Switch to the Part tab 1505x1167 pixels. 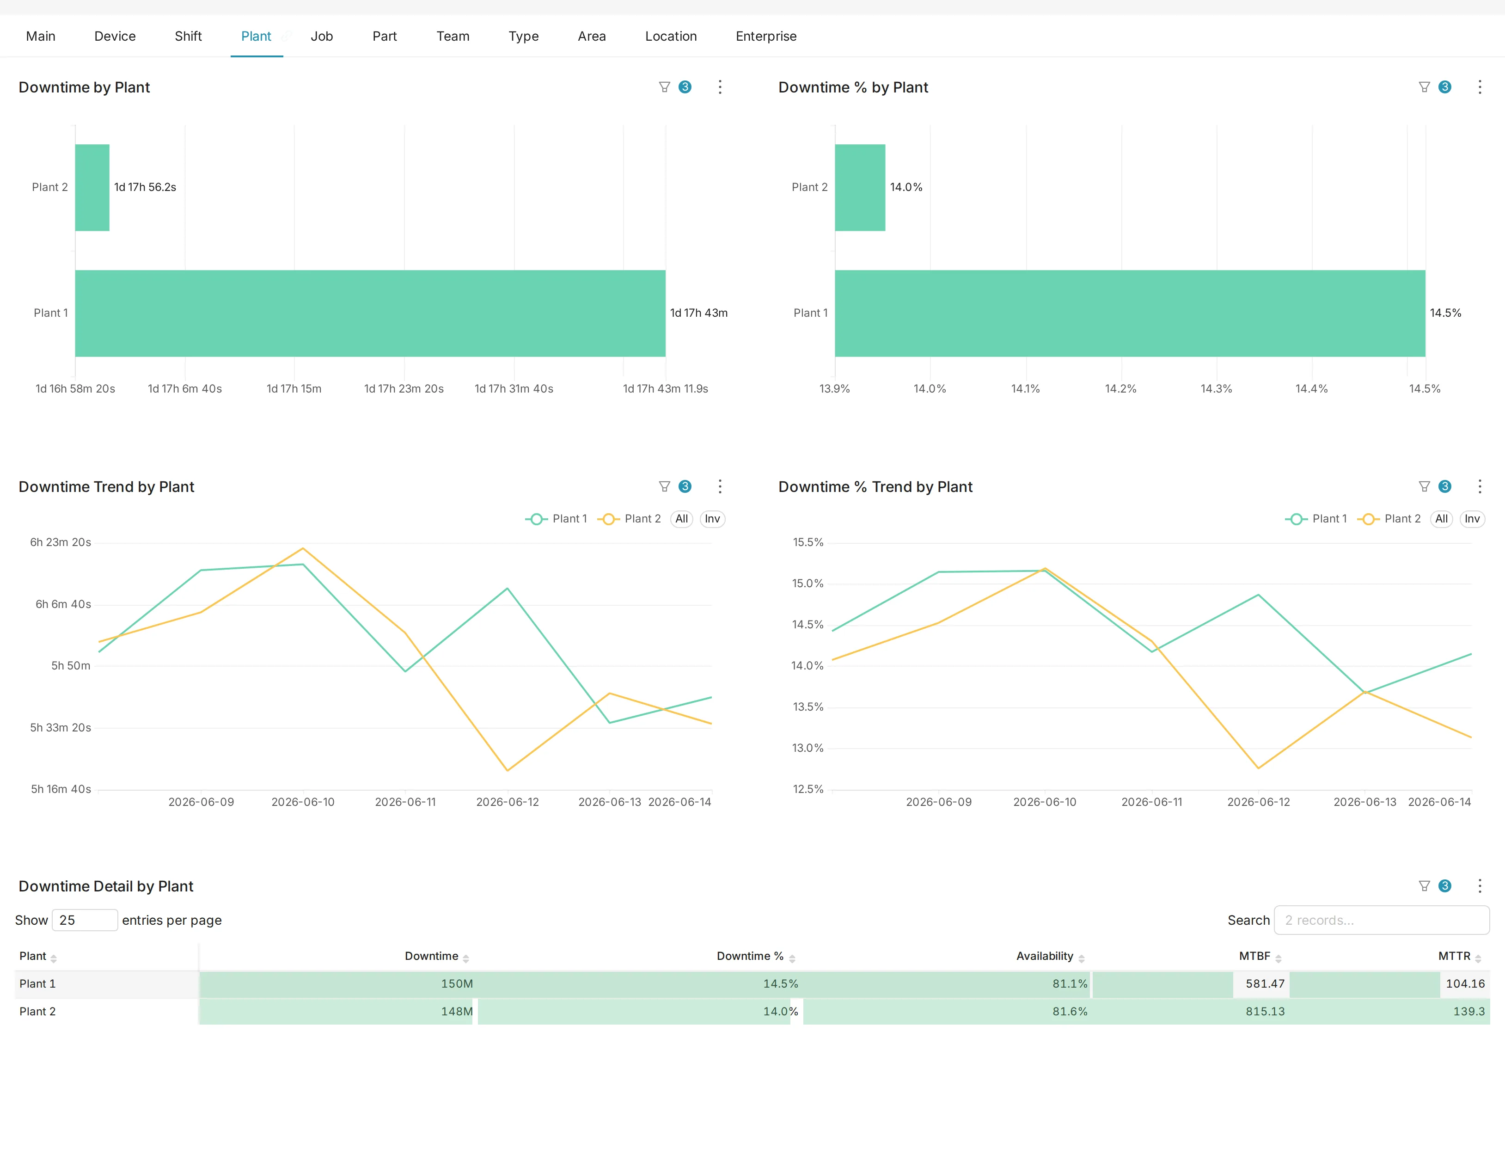pyautogui.click(x=385, y=37)
